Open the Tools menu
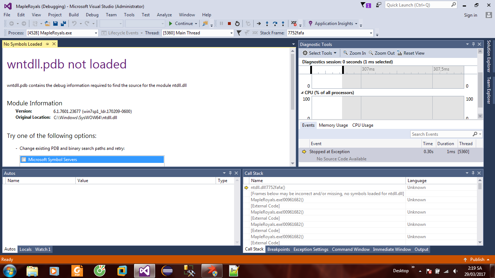 (x=129, y=15)
